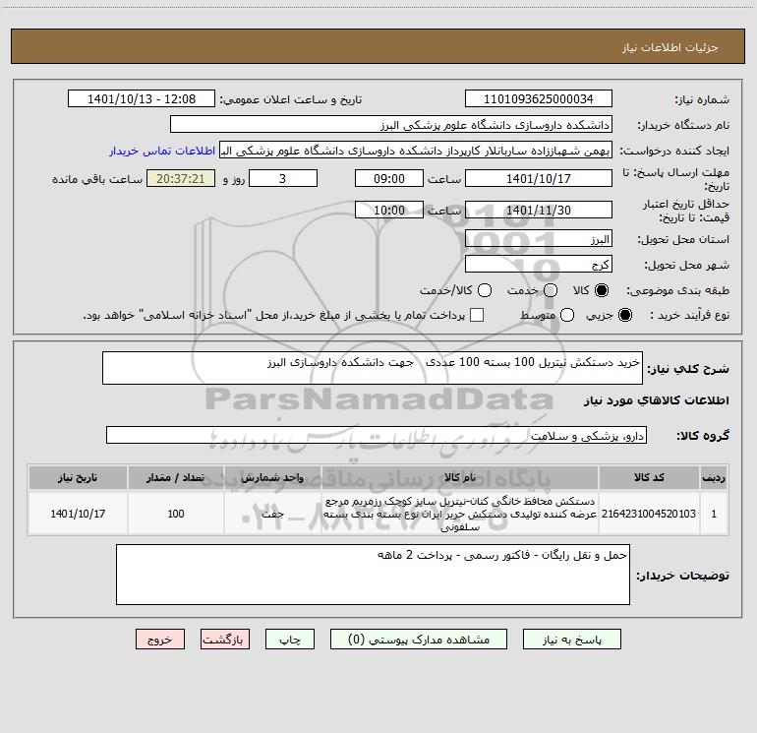Viewport: 757px width, 733px height.
Task: Select the کالا/خدمت radio button
Action: coord(485,290)
